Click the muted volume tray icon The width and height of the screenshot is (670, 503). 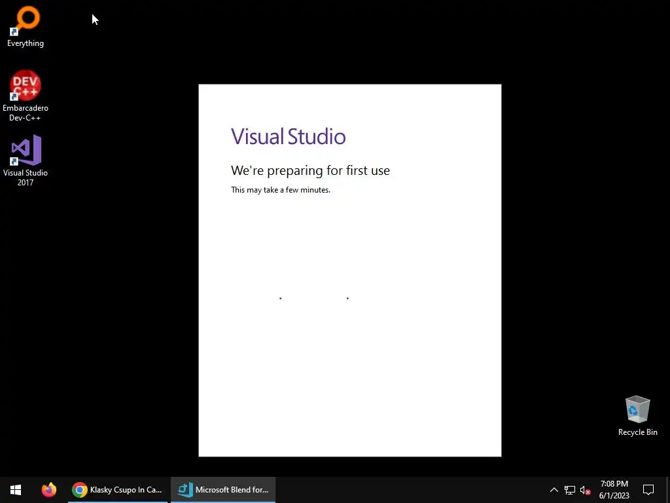tap(585, 490)
